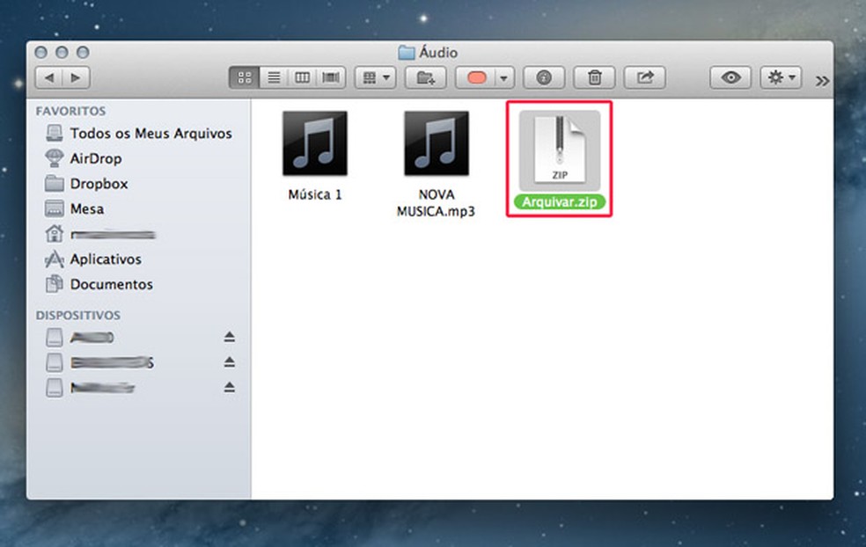Click the NOVA MUSICA.mp3 filename text
Image resolution: width=866 pixels, height=547 pixels.
[436, 203]
